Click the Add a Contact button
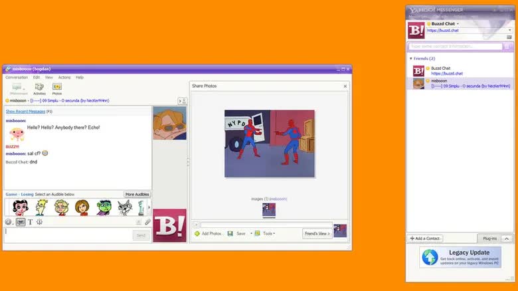 click(x=426, y=238)
